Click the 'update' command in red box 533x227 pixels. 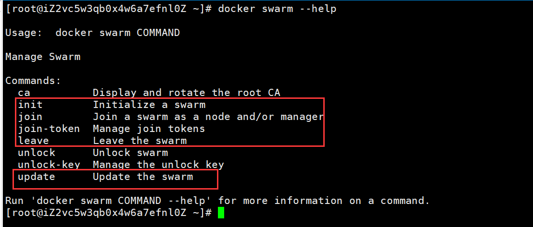(37, 177)
